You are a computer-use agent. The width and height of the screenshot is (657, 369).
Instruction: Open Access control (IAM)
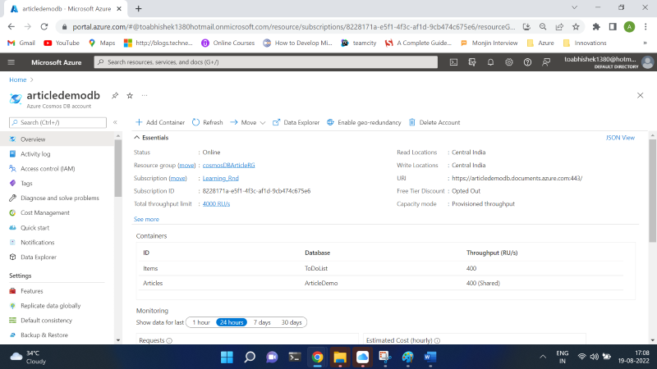tap(57, 169)
